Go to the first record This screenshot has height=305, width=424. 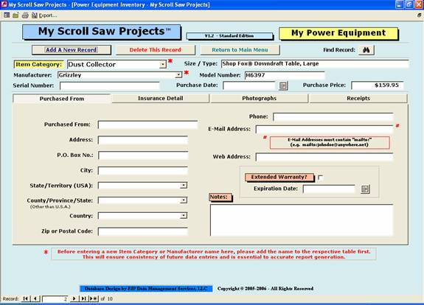(x=25, y=298)
